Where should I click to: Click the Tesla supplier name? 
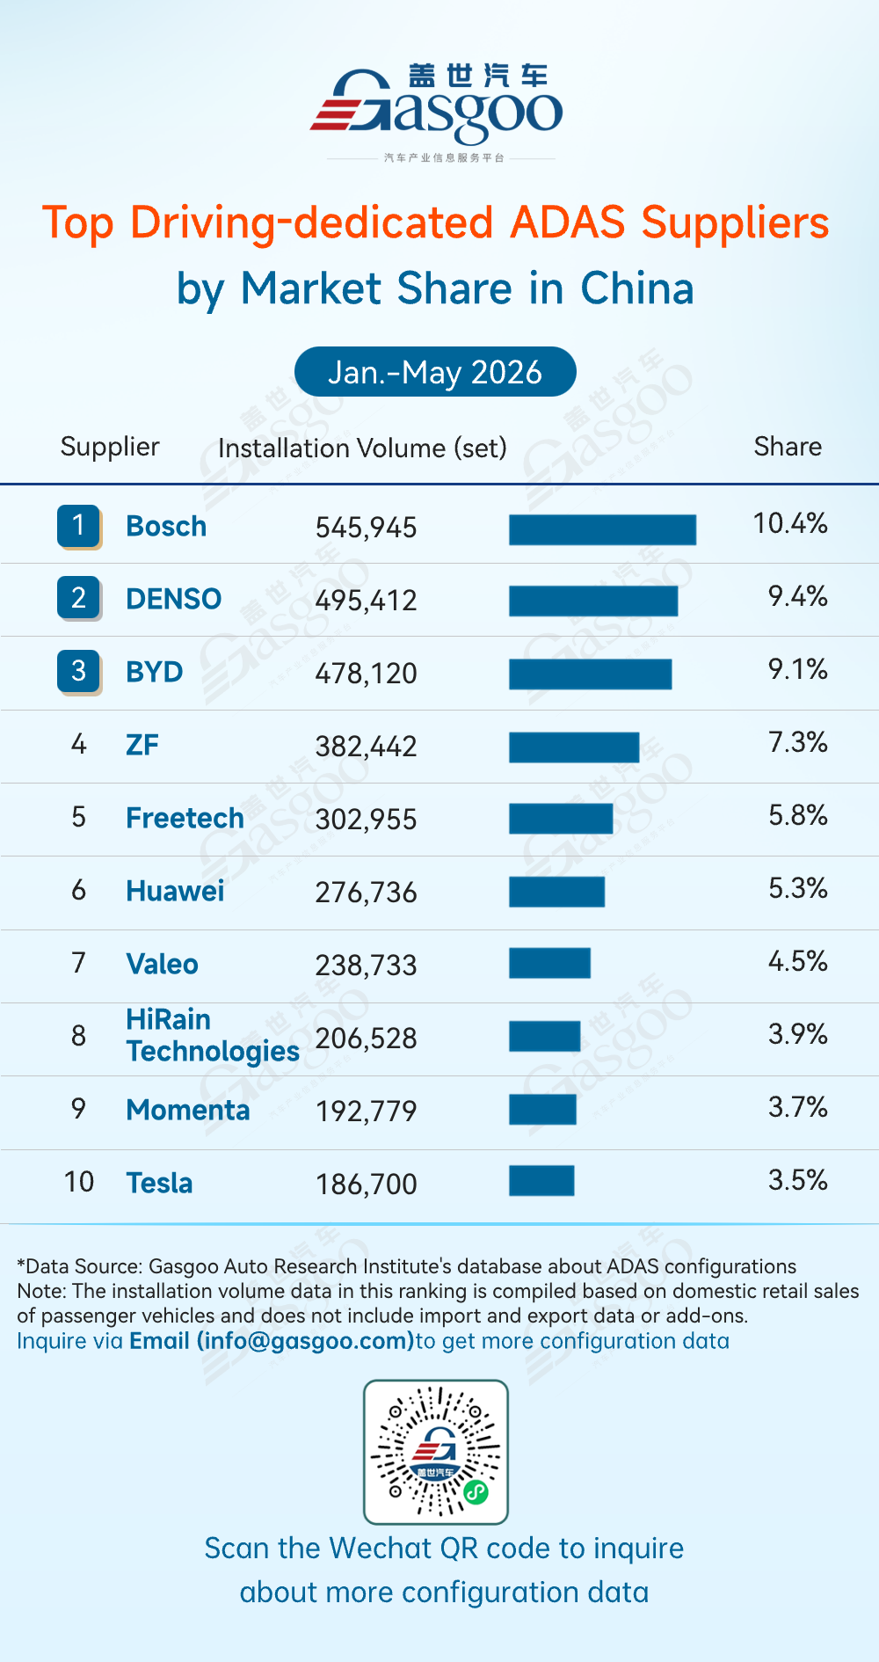click(159, 1183)
